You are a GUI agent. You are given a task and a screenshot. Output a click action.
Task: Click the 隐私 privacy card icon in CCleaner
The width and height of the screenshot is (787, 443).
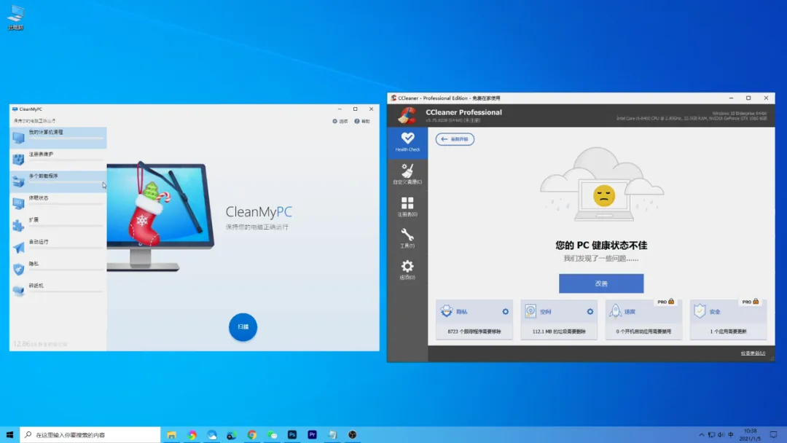[x=447, y=311]
